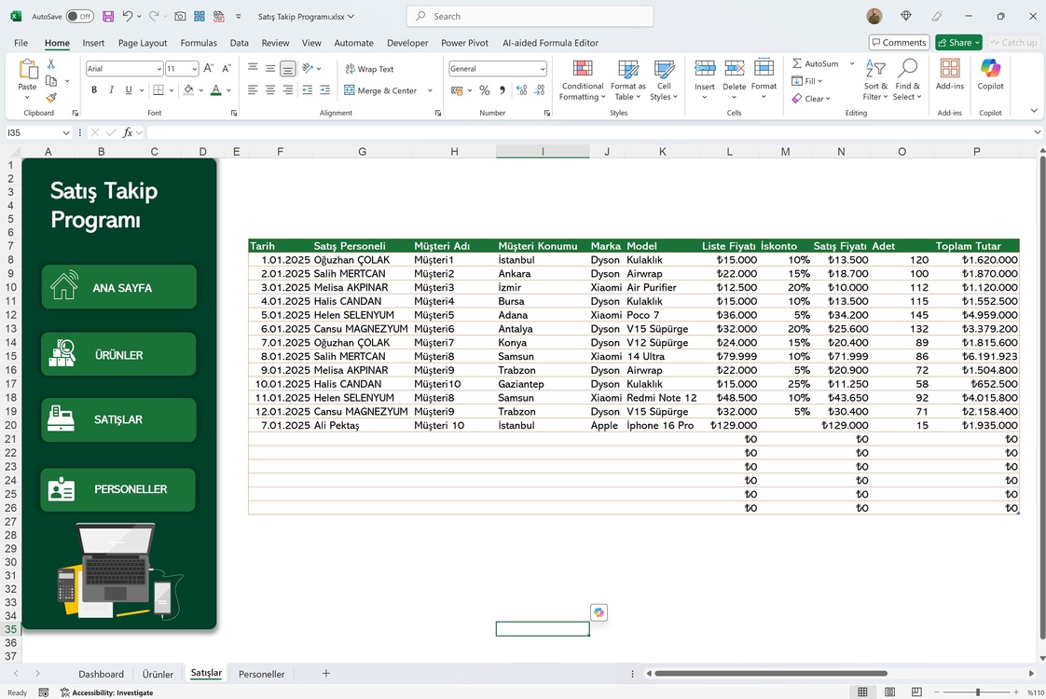Apply the red Font Color

(215, 90)
